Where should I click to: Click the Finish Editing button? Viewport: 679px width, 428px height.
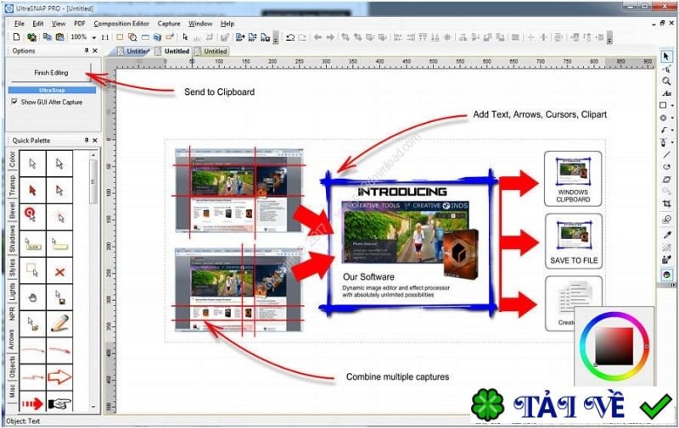[51, 73]
